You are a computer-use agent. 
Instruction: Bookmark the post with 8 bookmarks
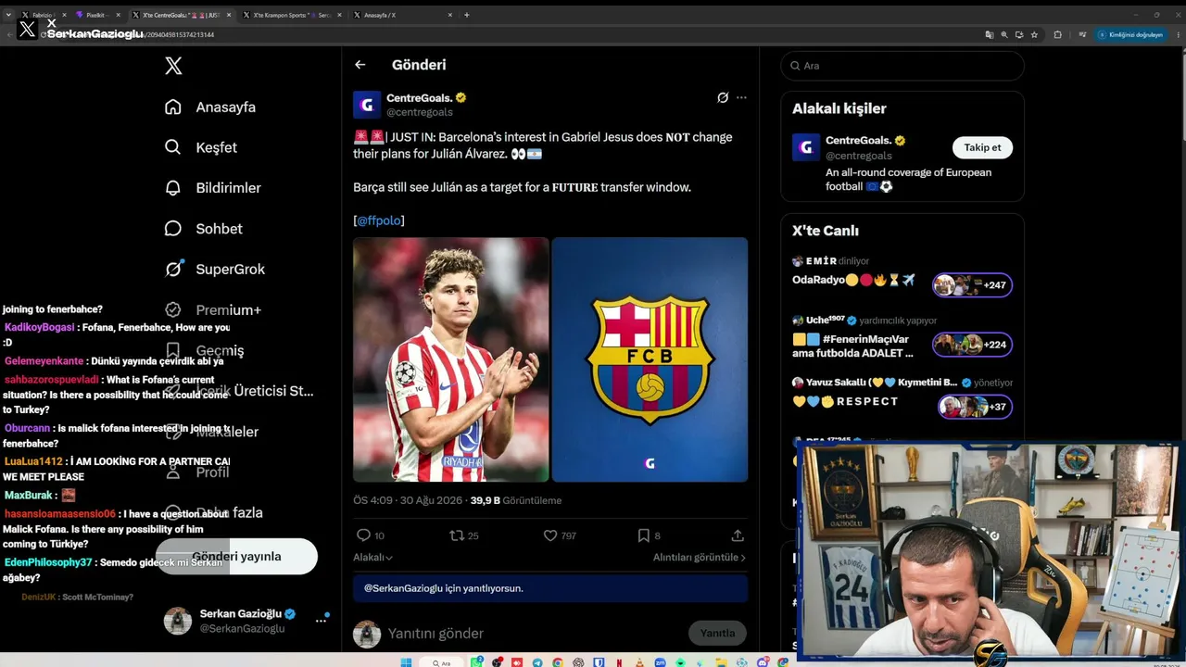click(643, 535)
